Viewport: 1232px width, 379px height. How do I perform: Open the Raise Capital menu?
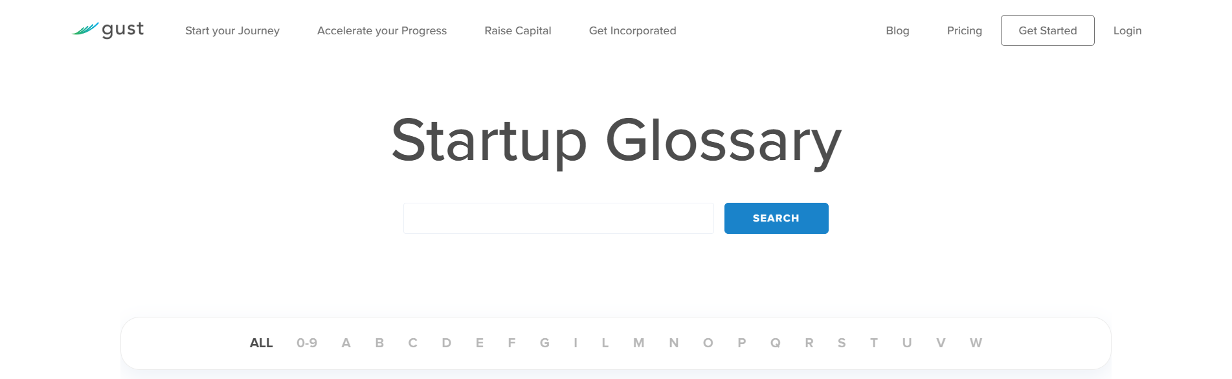[518, 30]
